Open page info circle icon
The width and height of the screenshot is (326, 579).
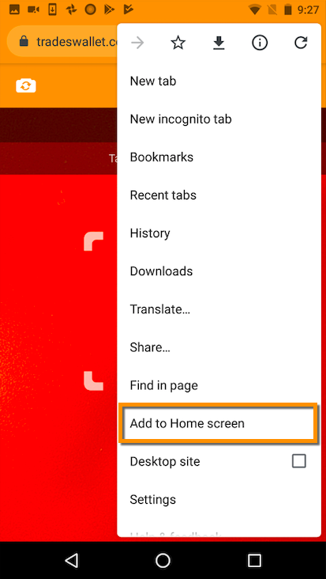260,44
